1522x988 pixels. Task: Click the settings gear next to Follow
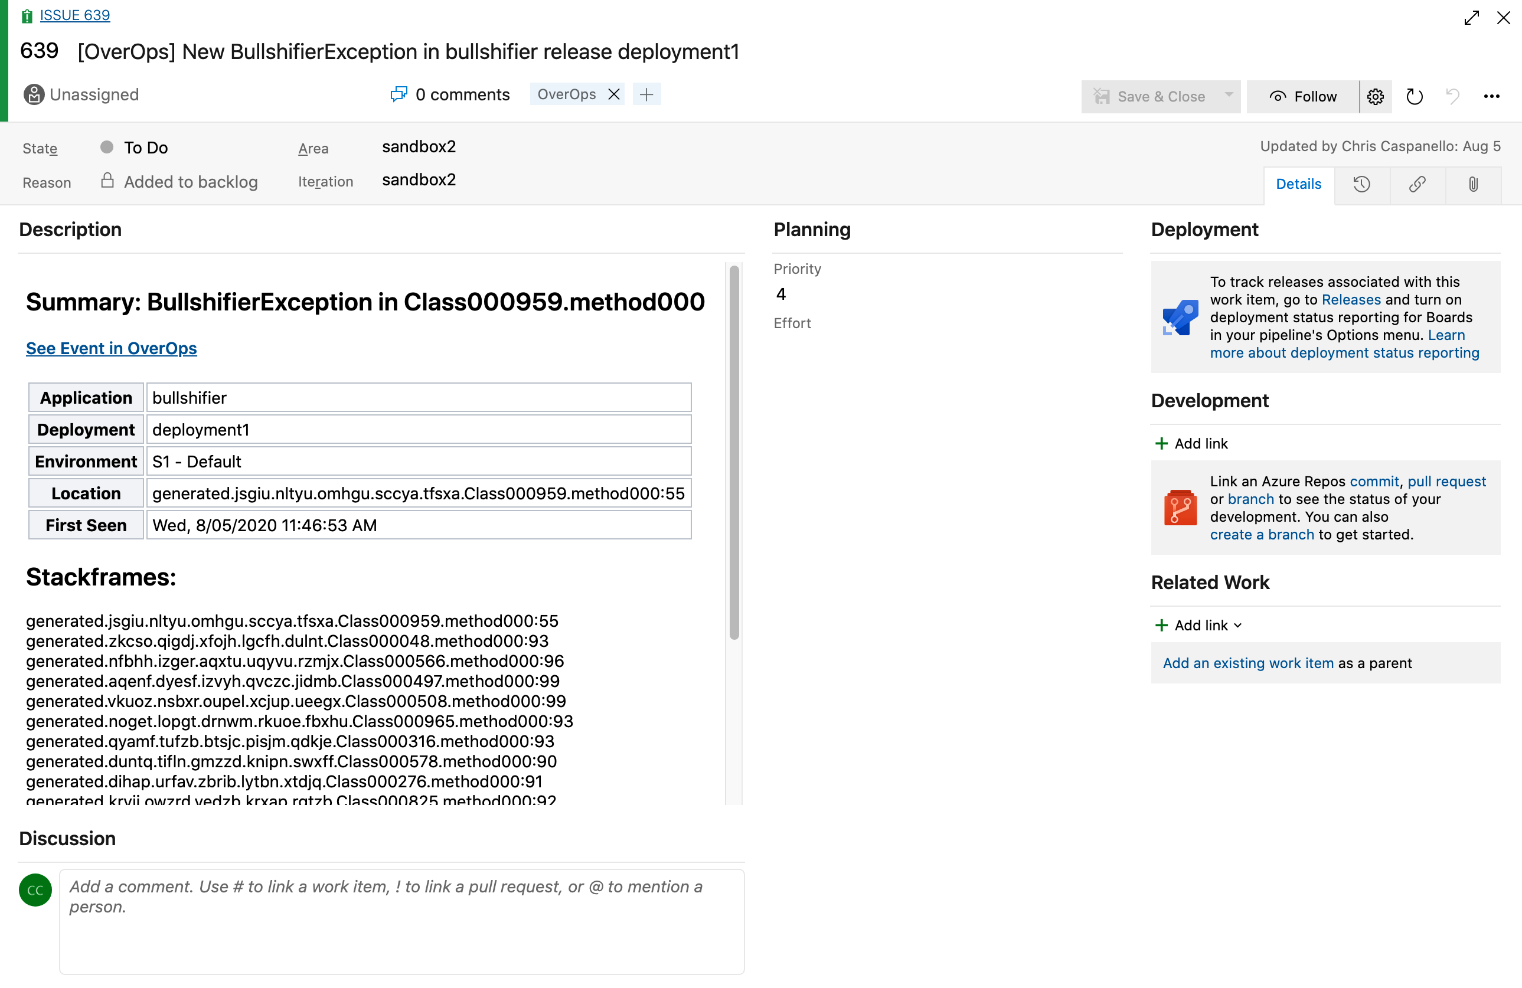(x=1376, y=97)
